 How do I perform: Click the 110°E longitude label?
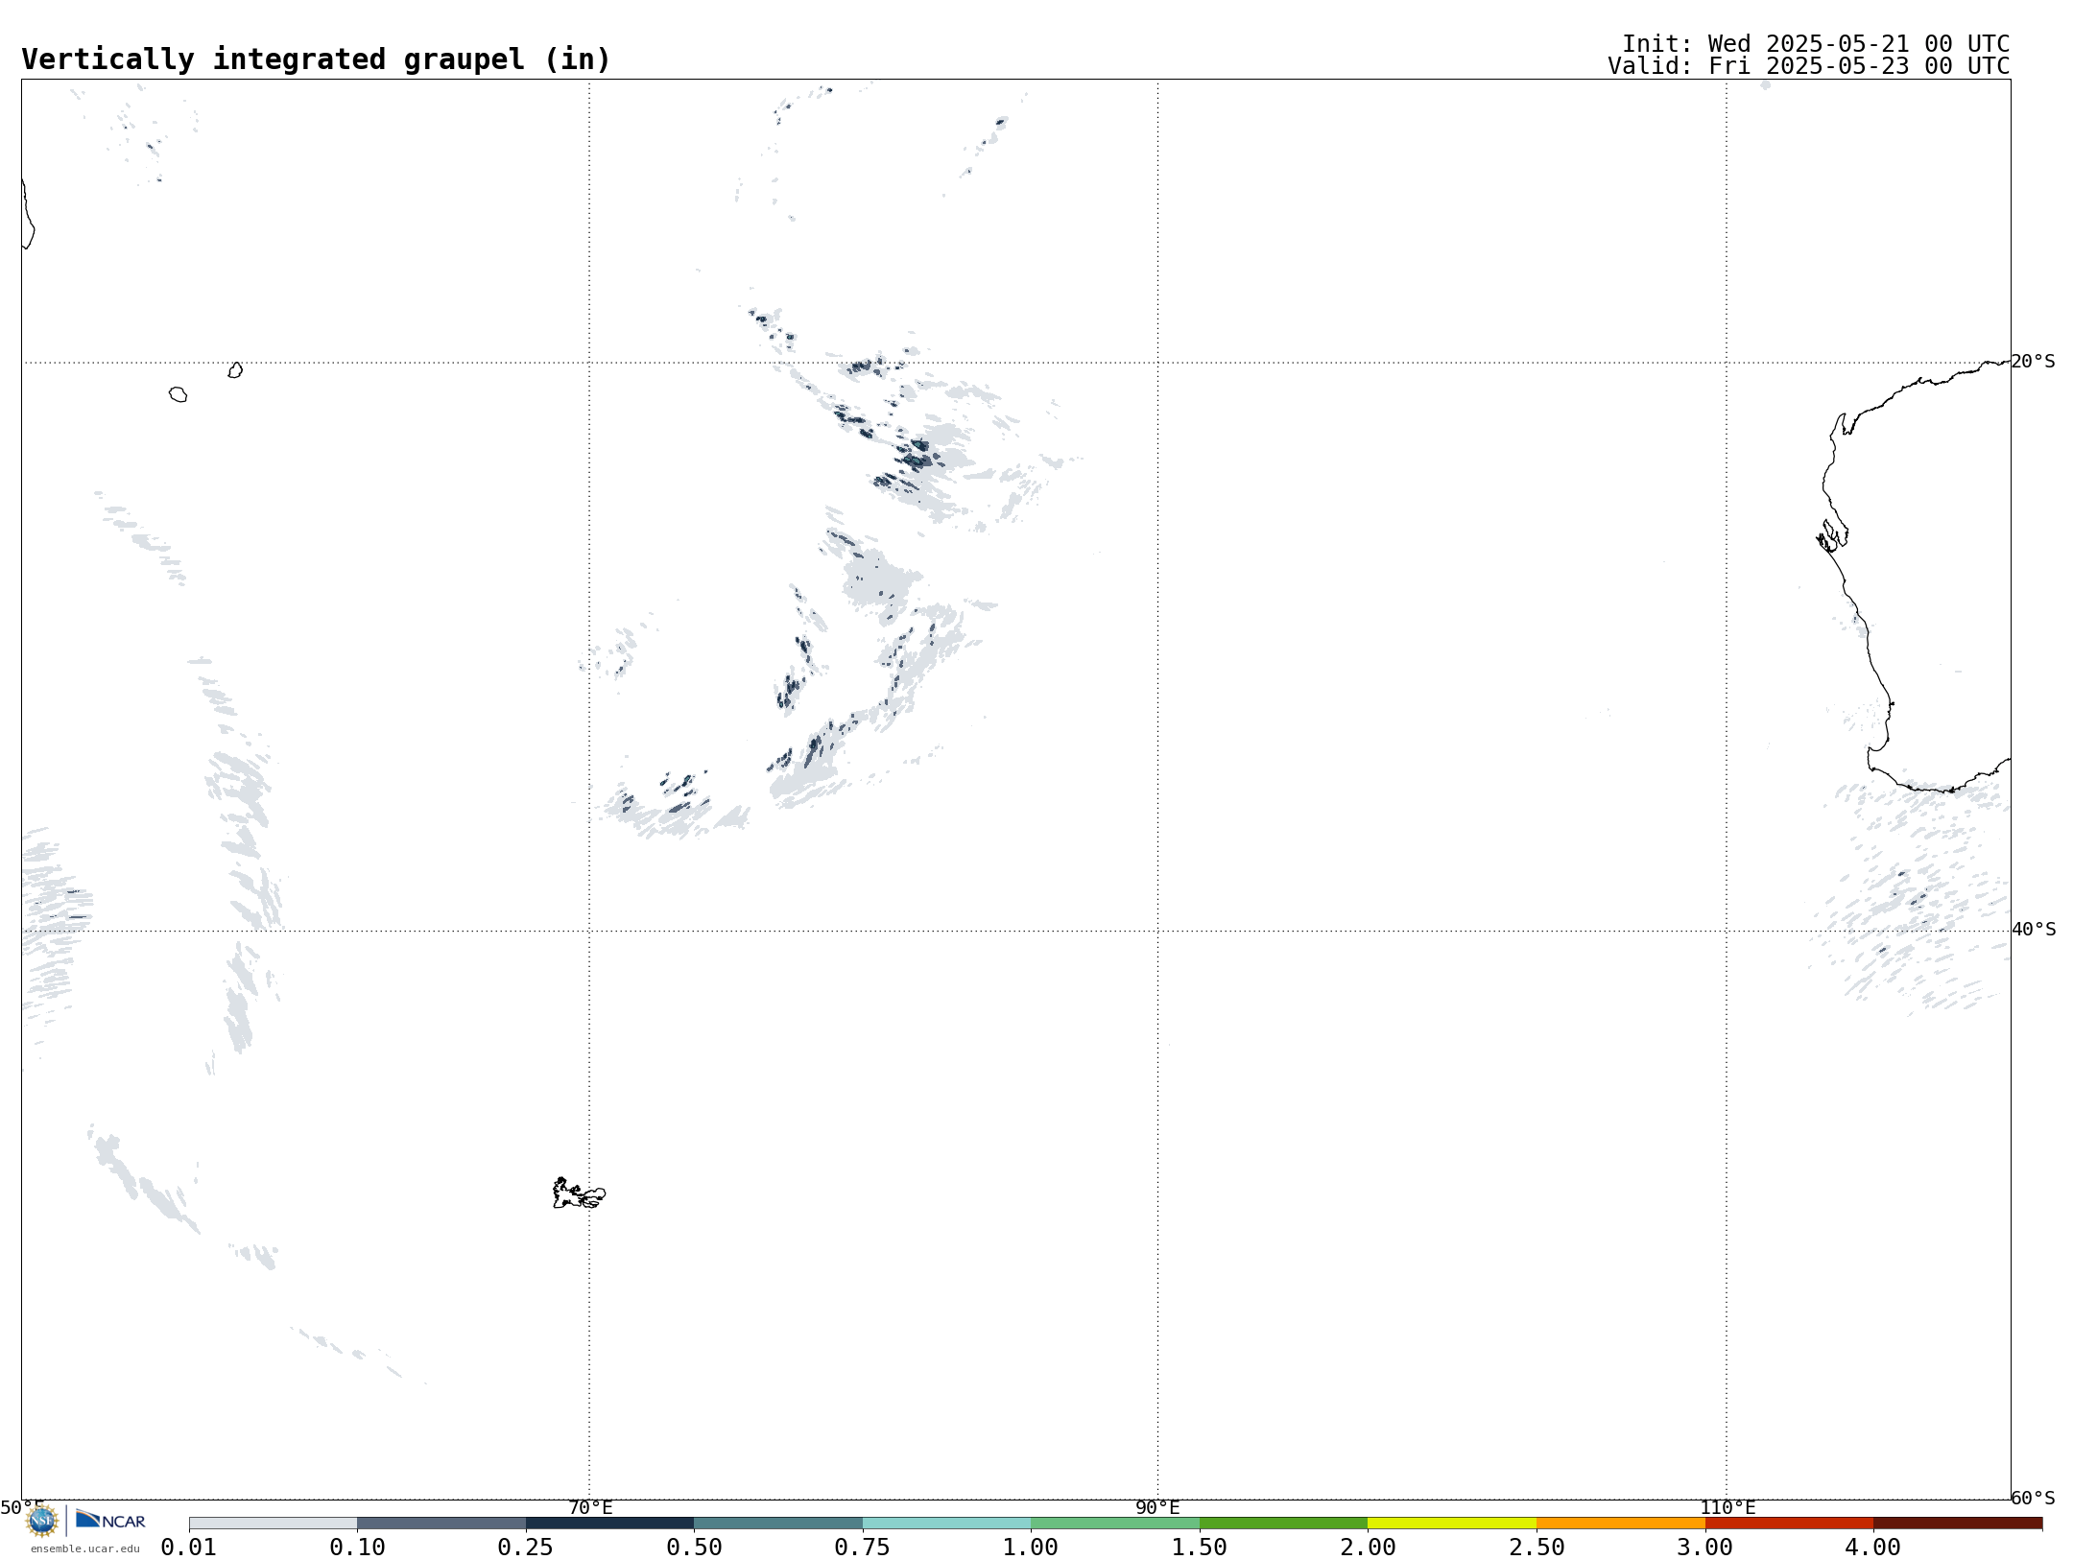coord(1727,1507)
